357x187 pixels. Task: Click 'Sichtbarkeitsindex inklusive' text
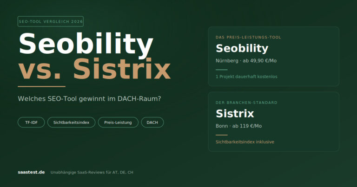click(x=245, y=142)
